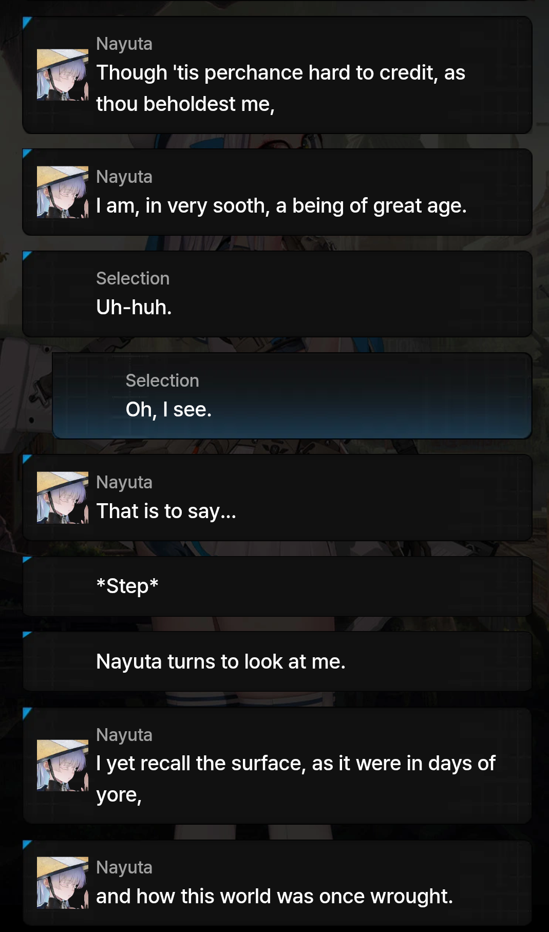Click blue corner marker on "Uh-huh." selection box
This screenshot has width=549, height=932.
click(x=27, y=255)
